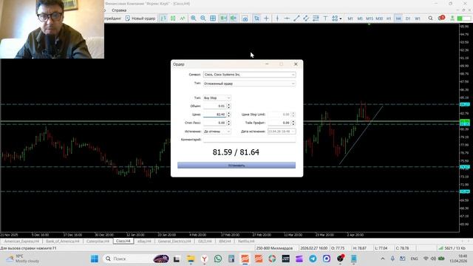Switch to M30 timeframe

pos(379,18)
